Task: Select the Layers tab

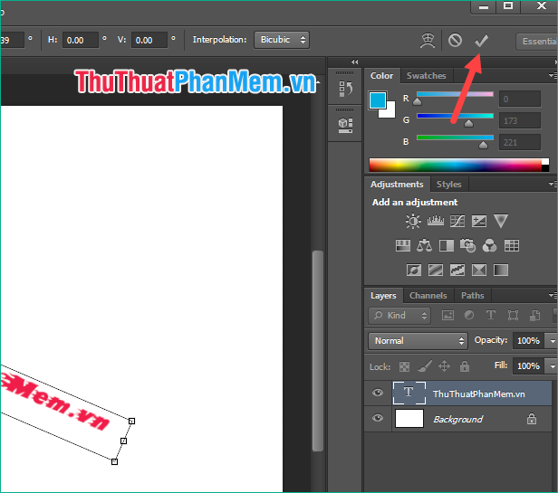Action: [x=383, y=296]
